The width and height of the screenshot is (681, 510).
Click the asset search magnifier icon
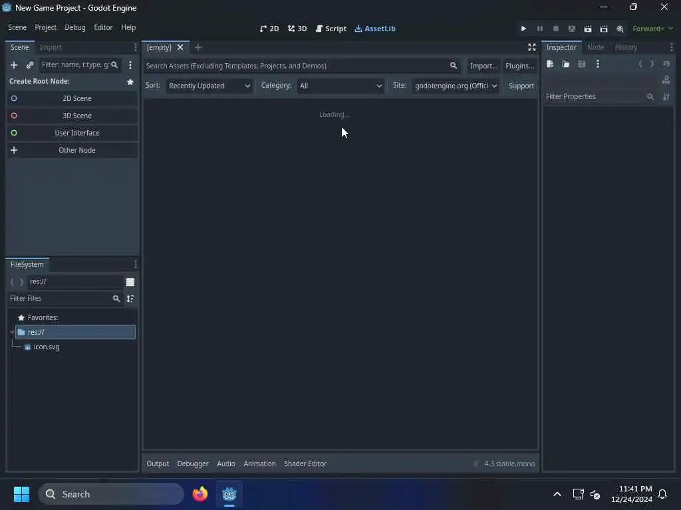(x=454, y=66)
